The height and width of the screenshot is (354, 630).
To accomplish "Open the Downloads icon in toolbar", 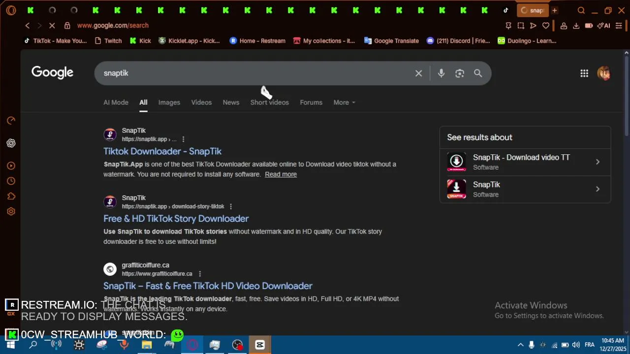I will pos(576,26).
